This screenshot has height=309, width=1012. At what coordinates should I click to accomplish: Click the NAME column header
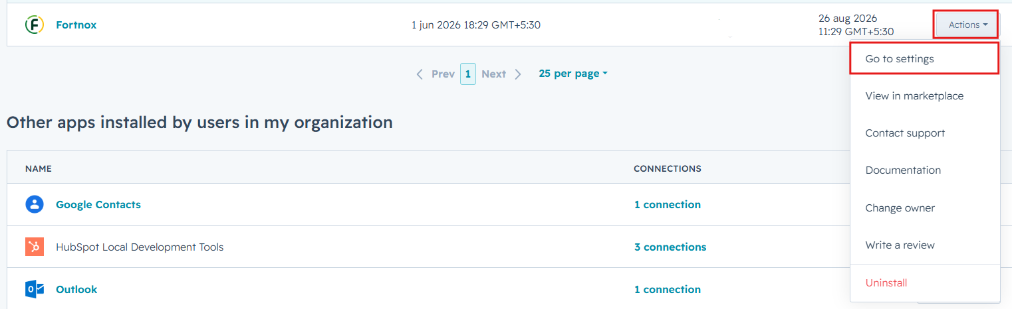pos(39,168)
